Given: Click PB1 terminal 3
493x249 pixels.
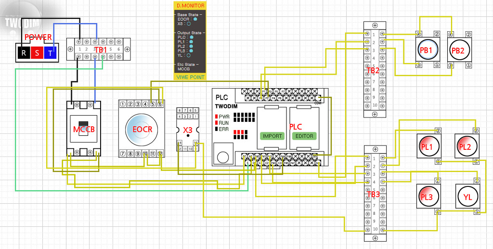Looking at the screenshot, I should click(419, 65).
